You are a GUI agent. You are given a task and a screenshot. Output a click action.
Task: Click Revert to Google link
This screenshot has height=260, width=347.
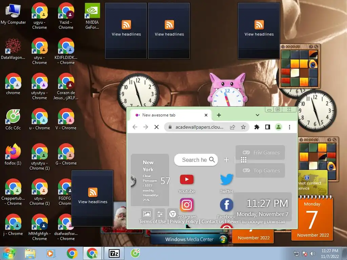coord(245,221)
